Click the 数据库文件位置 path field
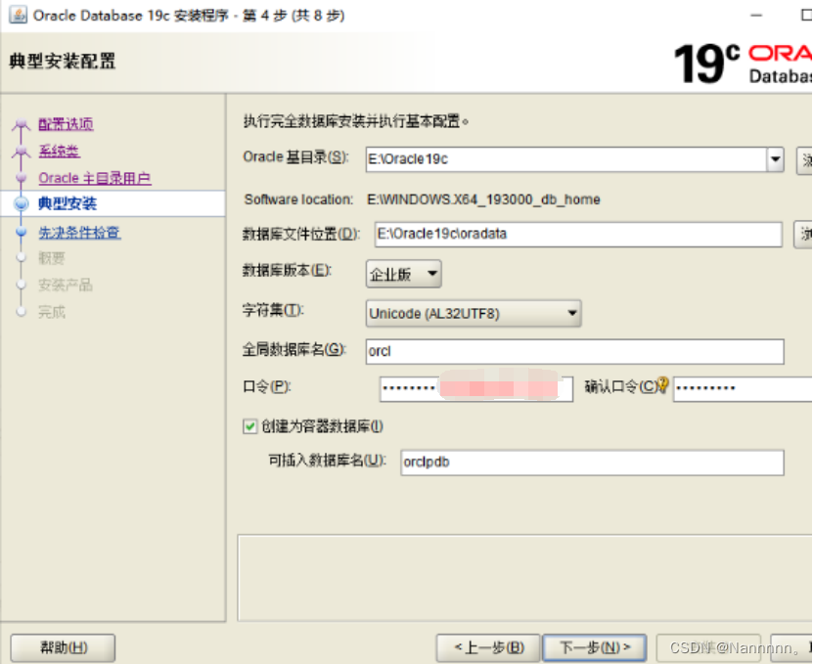The height and width of the screenshot is (664, 813). [x=578, y=235]
